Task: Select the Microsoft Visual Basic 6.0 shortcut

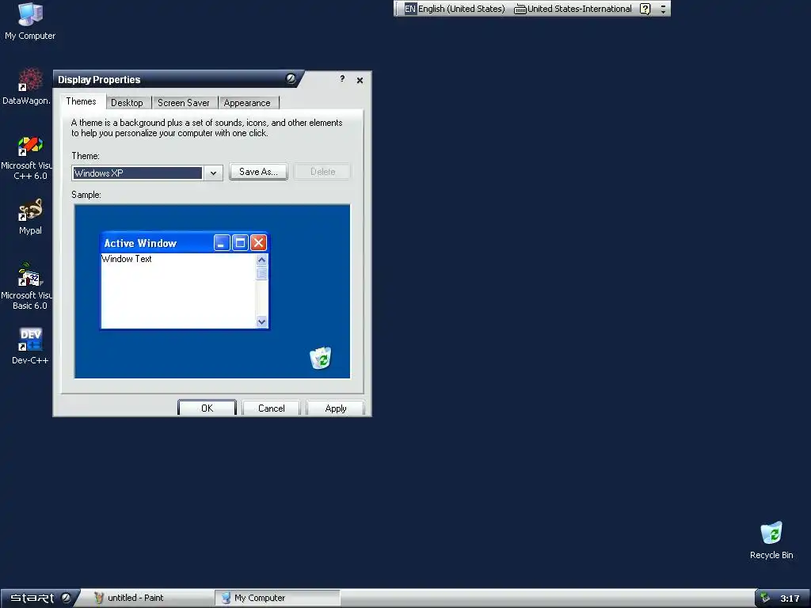Action: (x=27, y=286)
